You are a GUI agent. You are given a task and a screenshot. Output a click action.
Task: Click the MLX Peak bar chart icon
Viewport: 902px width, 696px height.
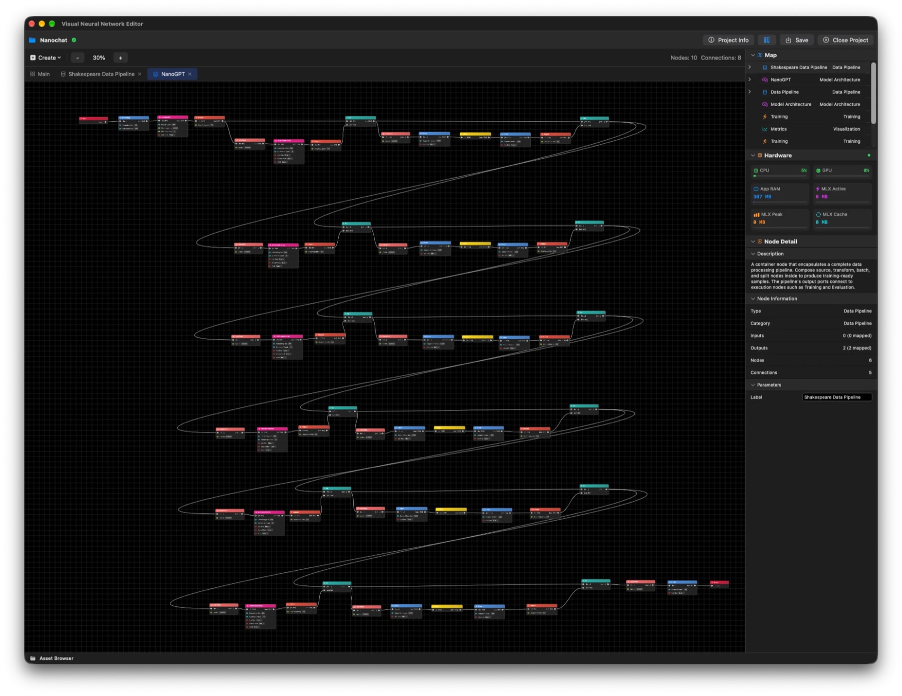(x=756, y=214)
